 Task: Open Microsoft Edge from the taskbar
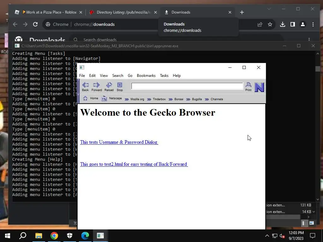85,236
